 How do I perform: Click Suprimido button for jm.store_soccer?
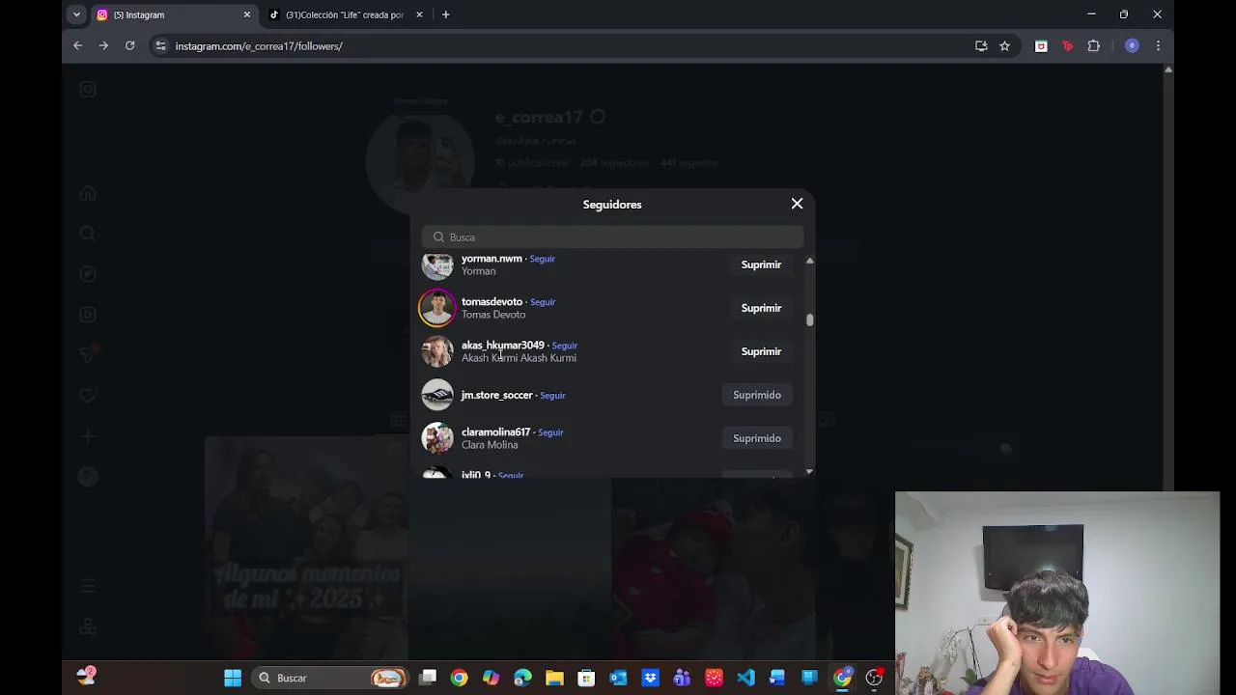(x=757, y=395)
